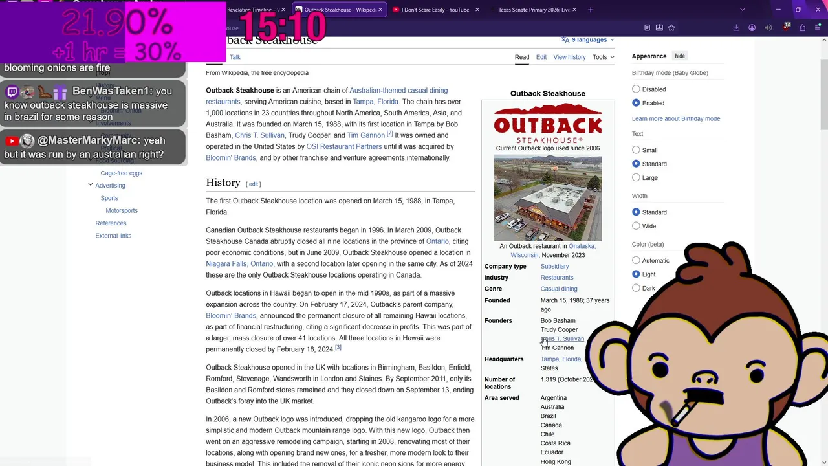Image resolution: width=828 pixels, height=466 pixels.
Task: Select Disabled for Birthday mode
Action: coord(636,89)
